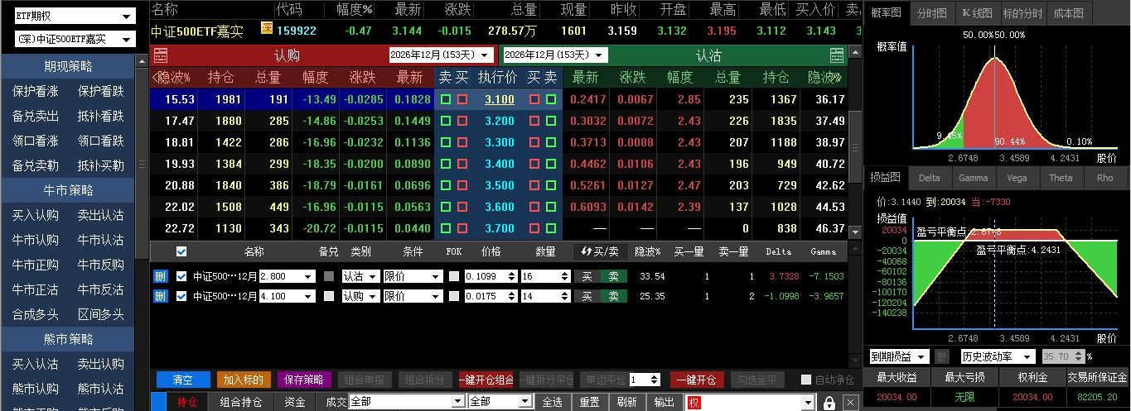Viewport: 1131px width, 411px height.
Task: Click the put buy square at strike 3.400
Action: [534, 164]
